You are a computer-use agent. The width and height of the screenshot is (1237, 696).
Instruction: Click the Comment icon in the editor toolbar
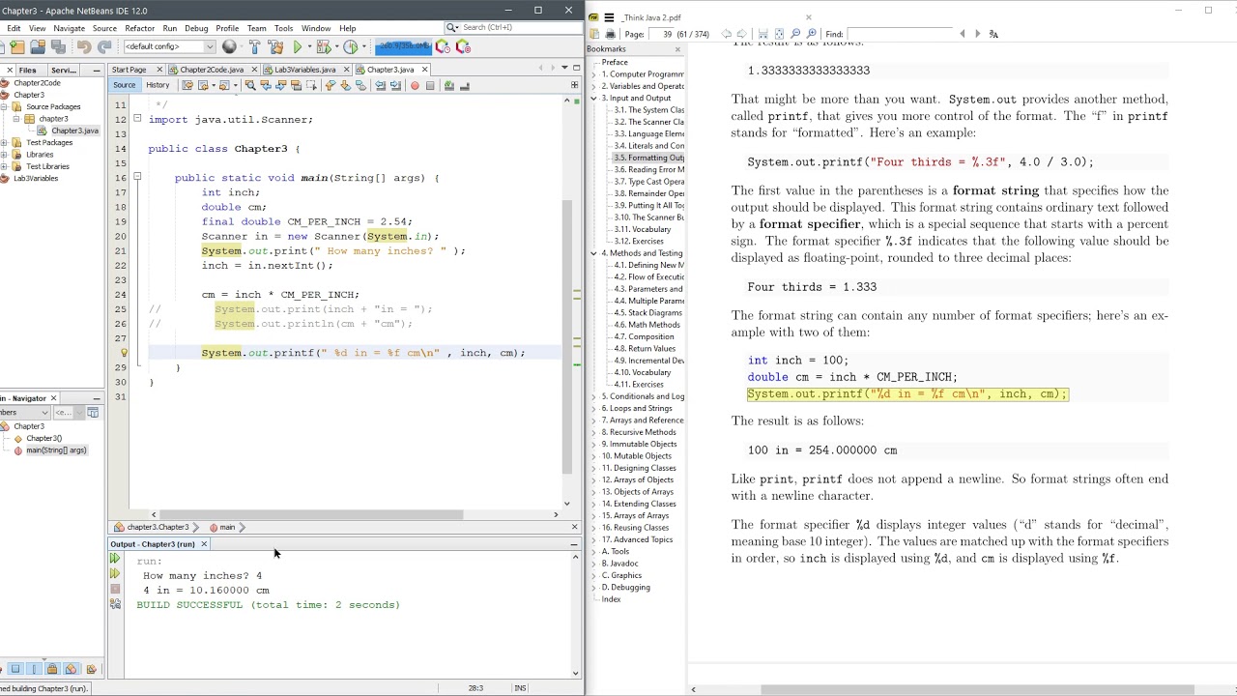pyautogui.click(x=448, y=85)
